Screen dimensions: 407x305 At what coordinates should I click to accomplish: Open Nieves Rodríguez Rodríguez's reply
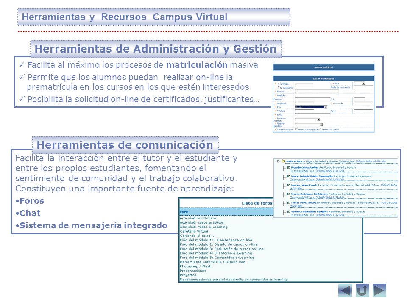328,195
